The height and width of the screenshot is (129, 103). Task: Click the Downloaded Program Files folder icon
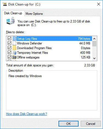(x=14, y=48)
